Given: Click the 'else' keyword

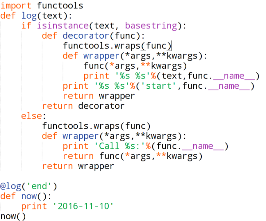Looking at the screenshot, I should click(31, 116).
